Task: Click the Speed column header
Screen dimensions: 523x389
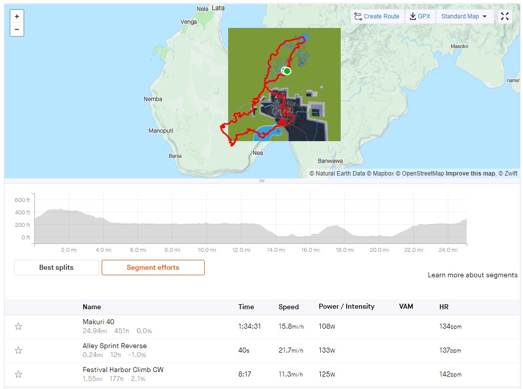Action: coord(288,307)
